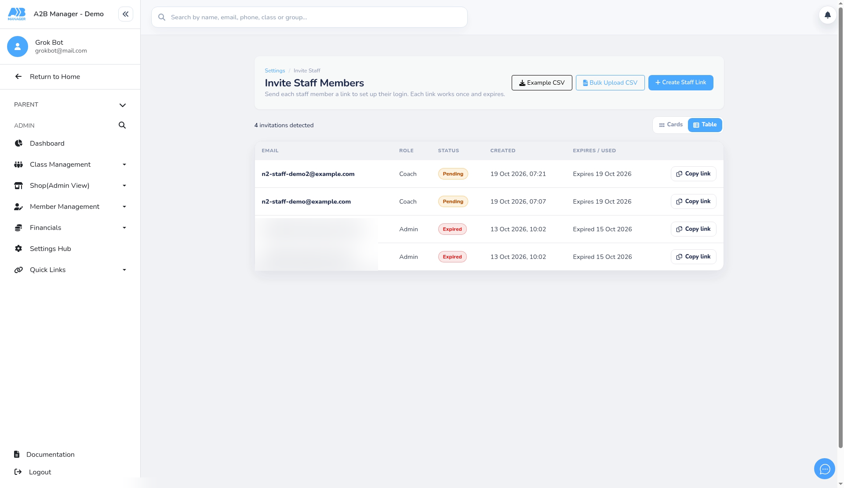The image size is (844, 488).
Task: Copy link for first Expired Admin invite
Action: coord(693,229)
